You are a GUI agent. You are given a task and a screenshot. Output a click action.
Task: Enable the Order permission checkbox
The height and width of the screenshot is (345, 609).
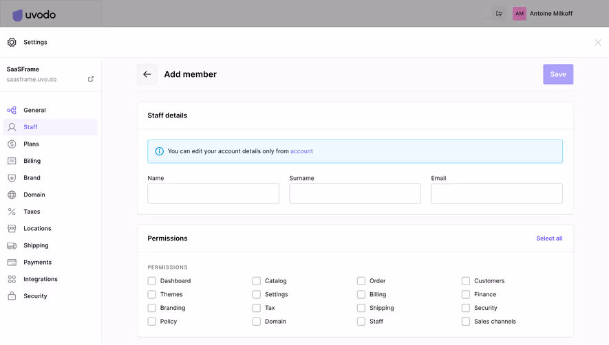coord(361,280)
